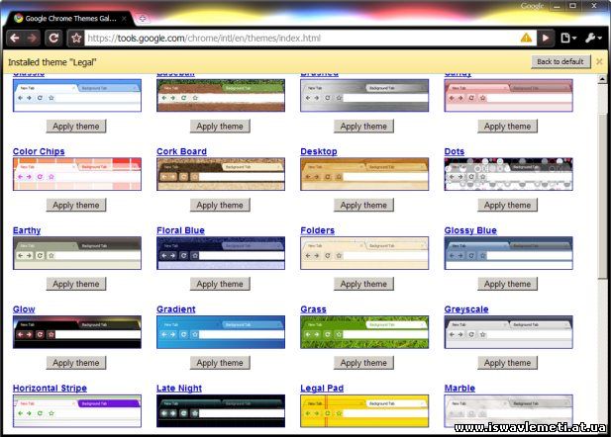This screenshot has width=611, height=437.
Task: Open the Folders theme link
Action: pos(317,230)
